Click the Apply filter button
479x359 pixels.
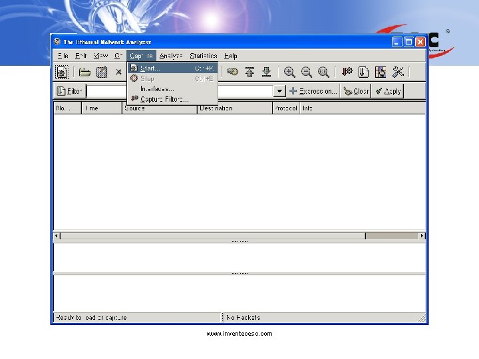388,91
